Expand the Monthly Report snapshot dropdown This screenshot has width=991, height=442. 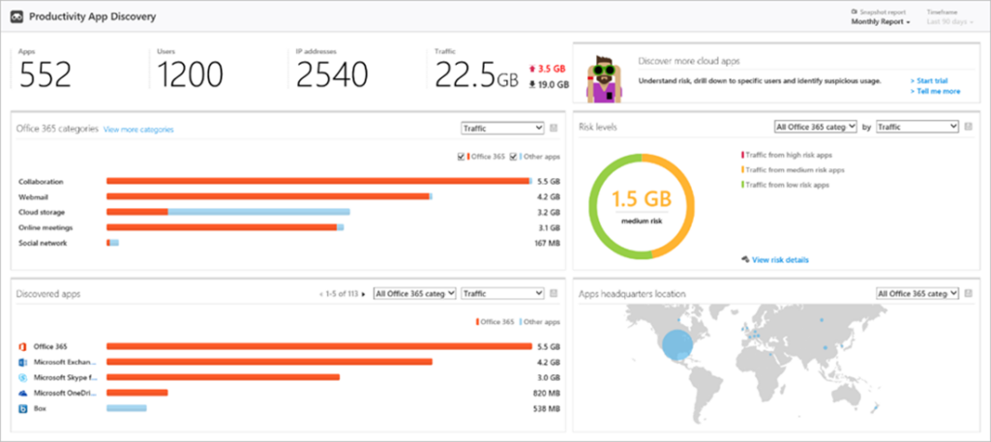(881, 21)
